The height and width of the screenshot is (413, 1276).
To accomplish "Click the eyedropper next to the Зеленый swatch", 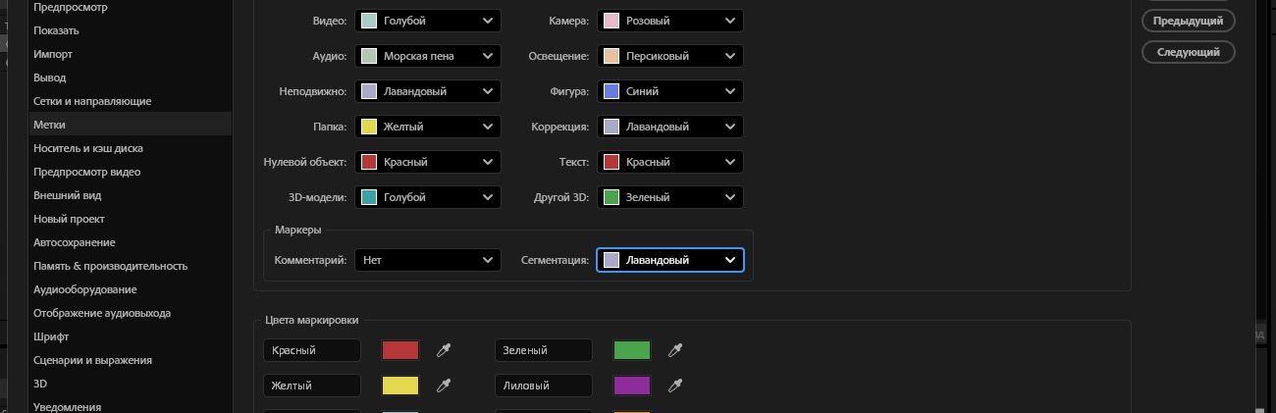I will pos(675,350).
